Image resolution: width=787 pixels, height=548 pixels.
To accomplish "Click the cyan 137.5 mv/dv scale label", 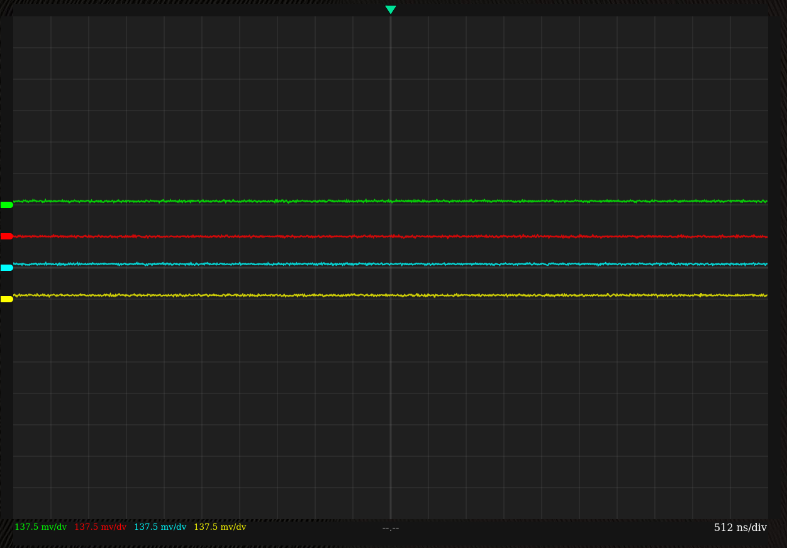I will click(160, 527).
